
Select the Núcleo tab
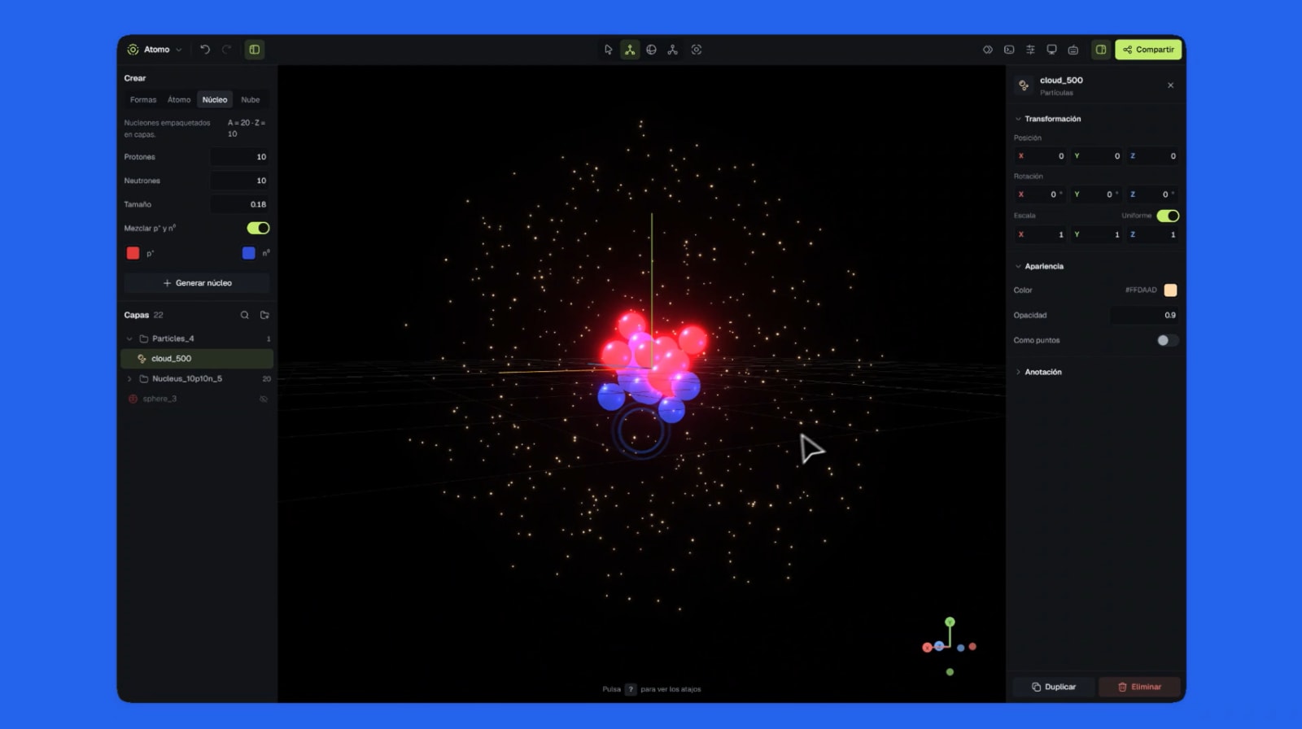point(215,99)
